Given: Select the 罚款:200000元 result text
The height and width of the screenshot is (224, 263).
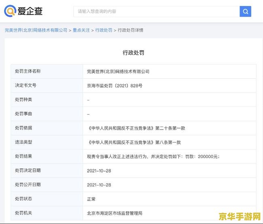Looking at the screenshot, I should 202,157.
